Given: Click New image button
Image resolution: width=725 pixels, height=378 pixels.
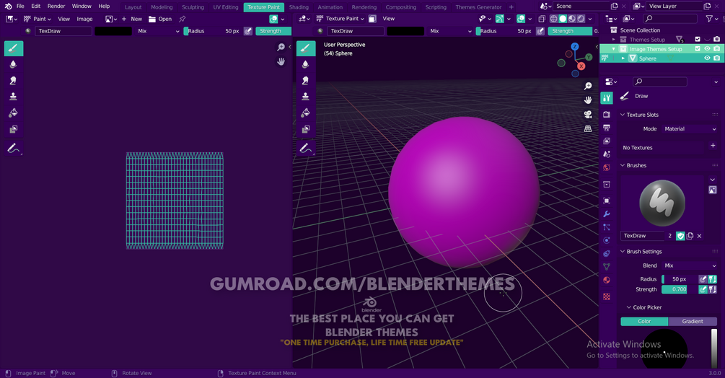Looking at the screenshot, I should [132, 19].
